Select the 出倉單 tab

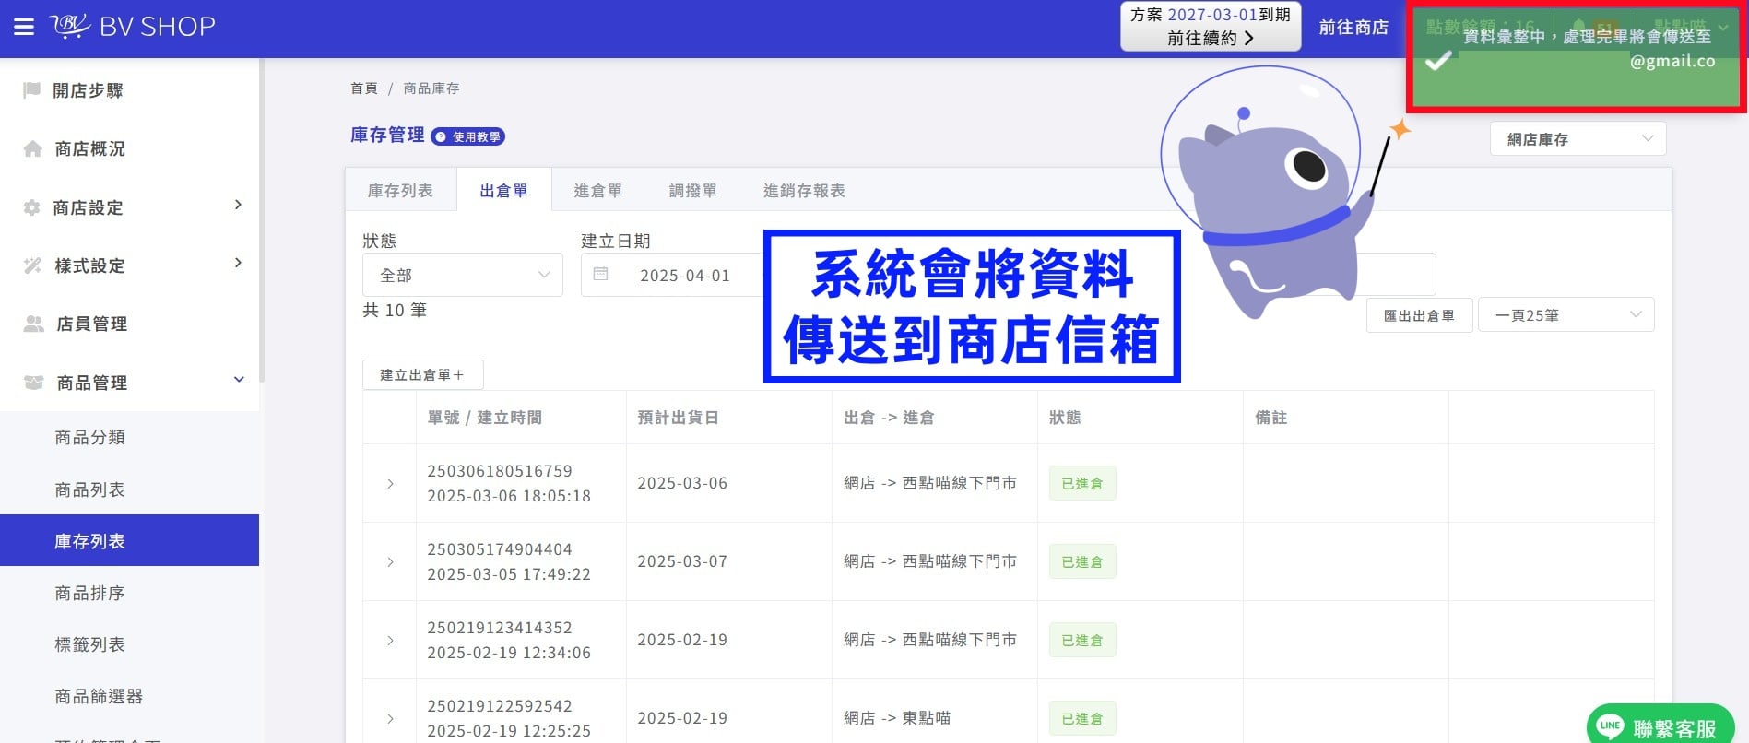coord(503,191)
